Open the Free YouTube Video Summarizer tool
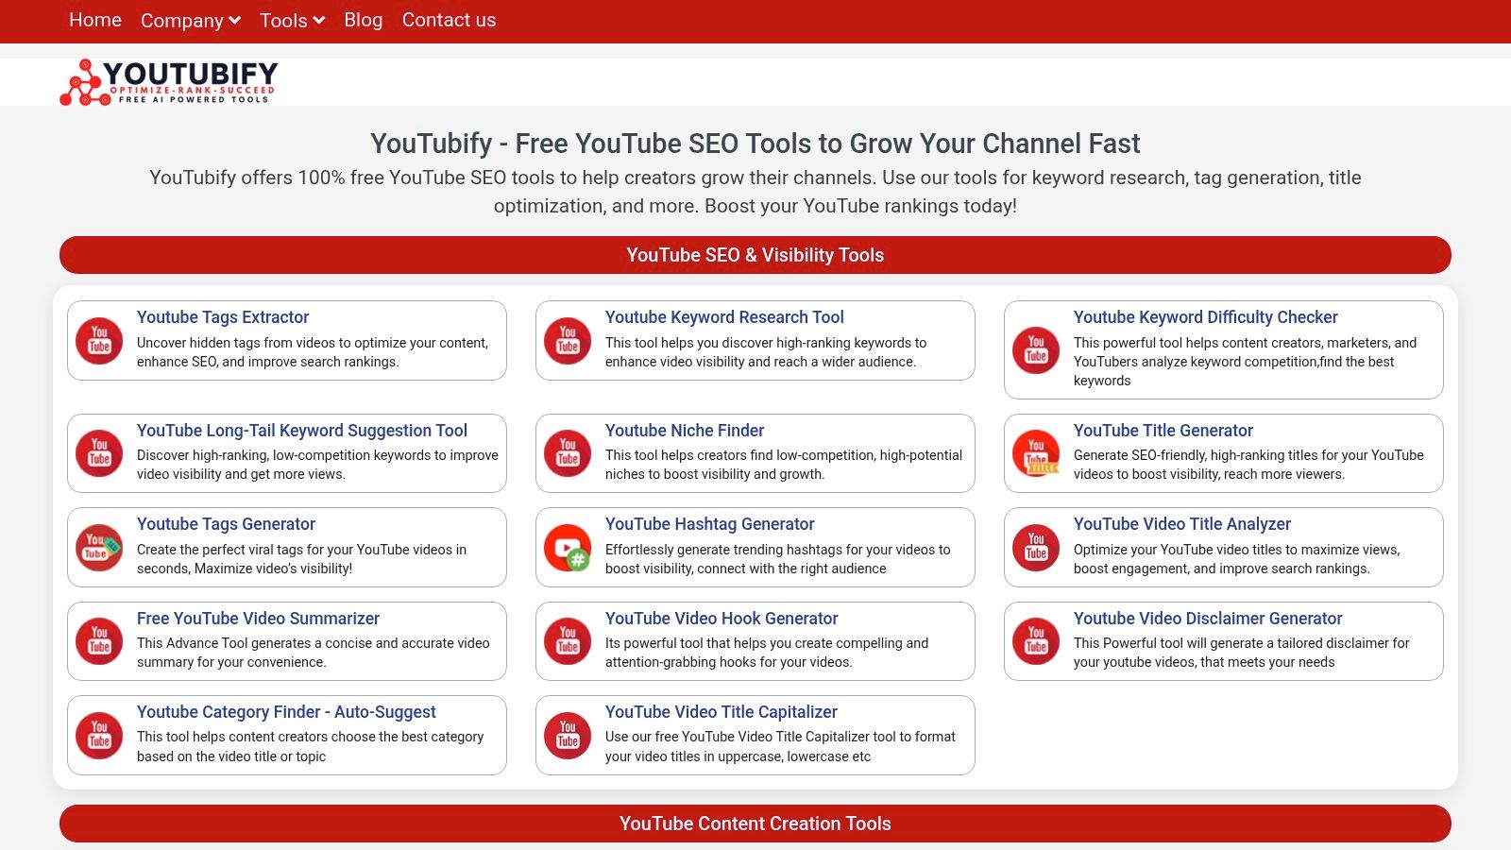The image size is (1511, 850). pyautogui.click(x=258, y=618)
